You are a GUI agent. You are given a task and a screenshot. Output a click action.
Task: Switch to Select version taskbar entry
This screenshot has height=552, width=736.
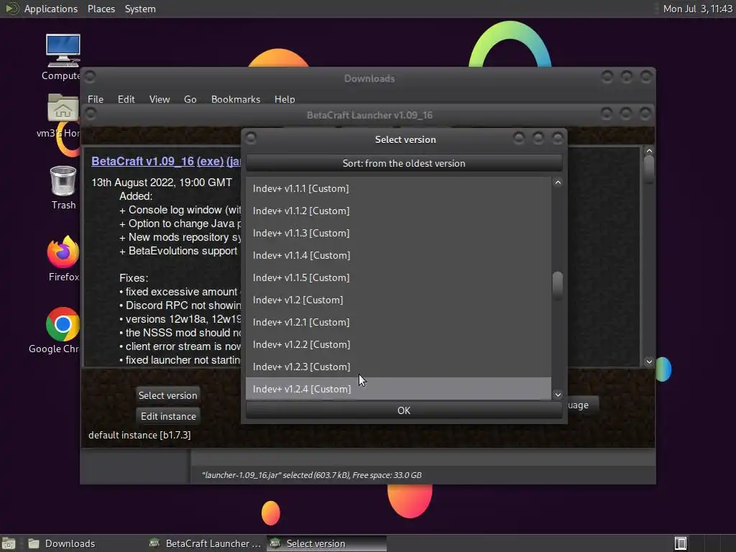(327, 543)
